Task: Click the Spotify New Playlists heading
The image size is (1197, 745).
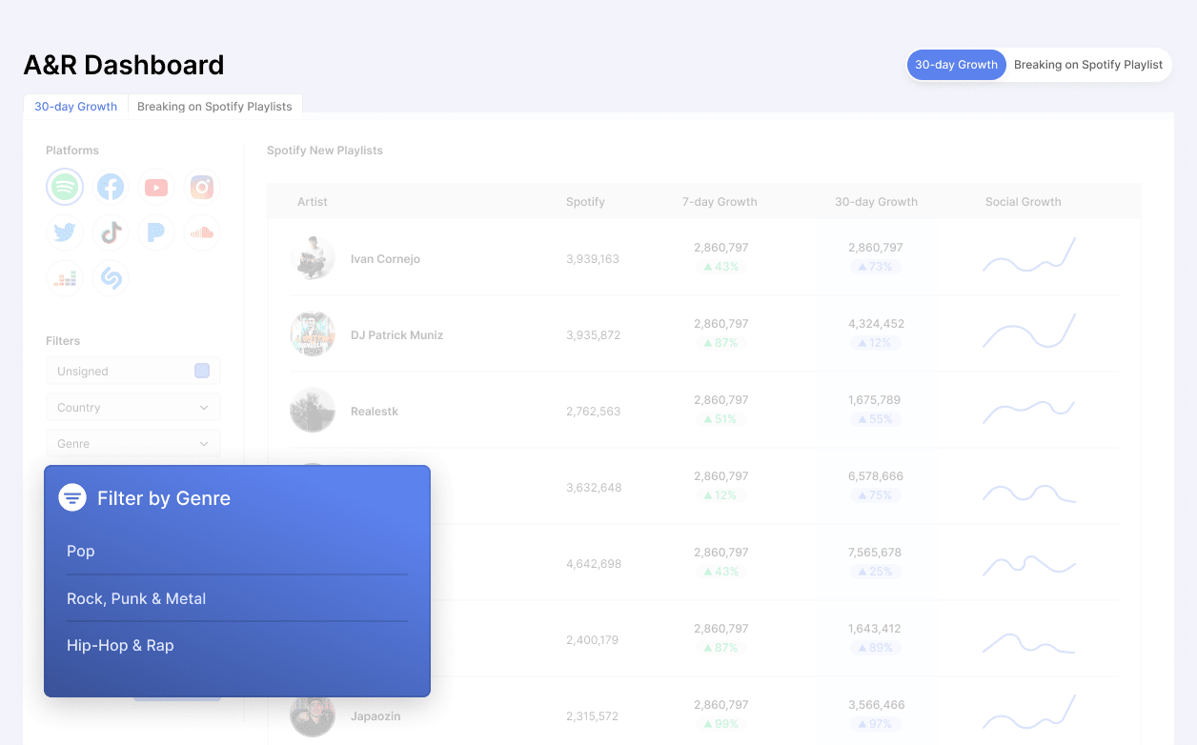Action: [325, 151]
